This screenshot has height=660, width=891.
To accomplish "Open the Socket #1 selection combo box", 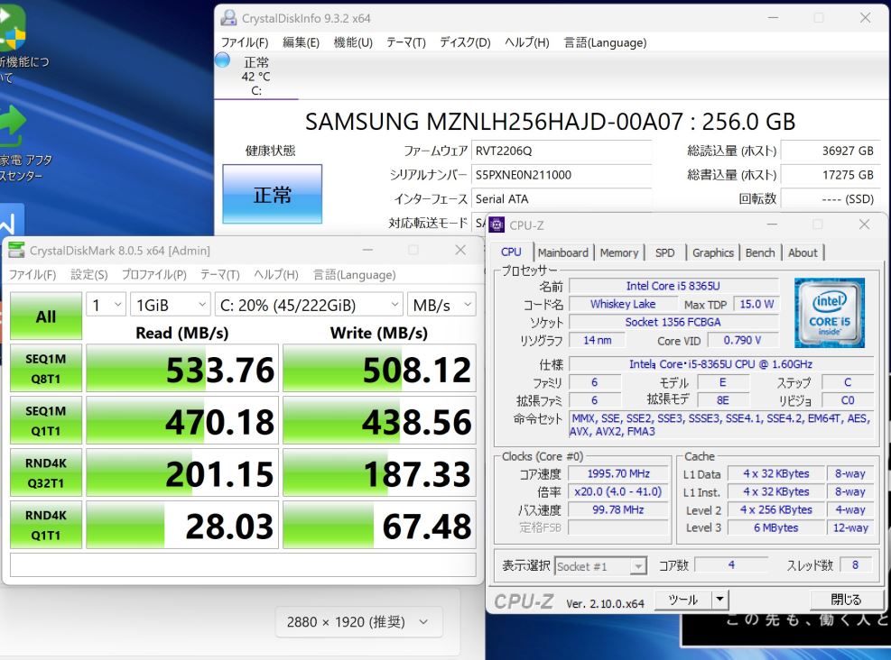I will tap(600, 566).
